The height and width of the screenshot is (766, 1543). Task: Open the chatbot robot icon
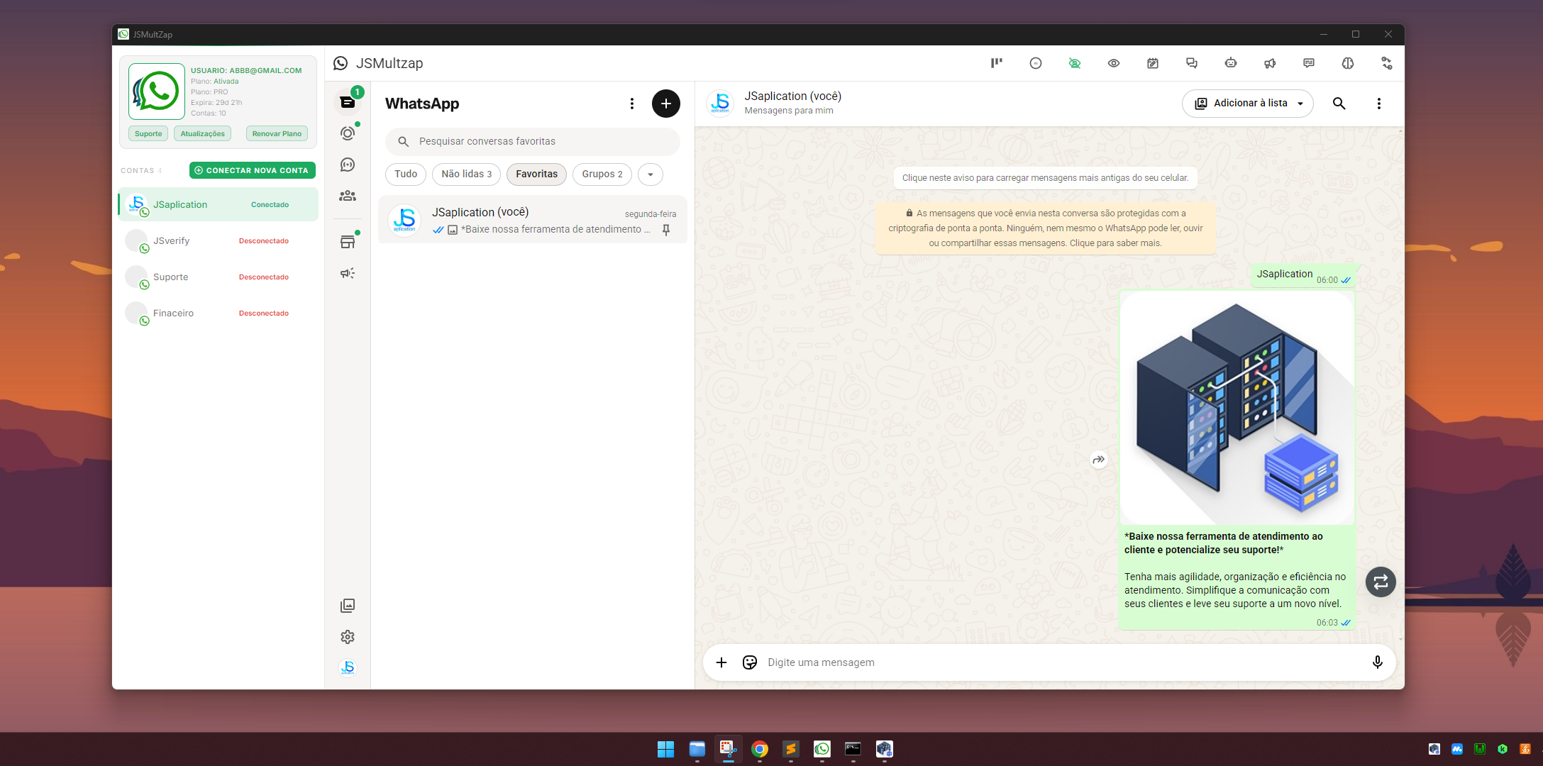[1231, 63]
